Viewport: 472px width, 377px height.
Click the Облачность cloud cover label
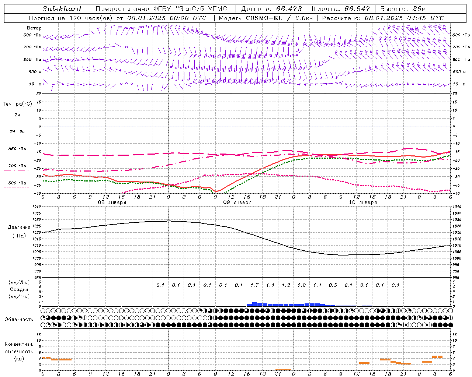click(19, 320)
